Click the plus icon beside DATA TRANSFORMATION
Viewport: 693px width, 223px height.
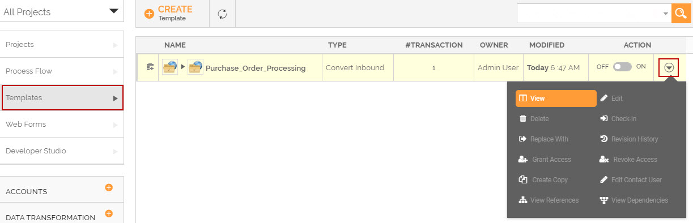click(x=109, y=213)
